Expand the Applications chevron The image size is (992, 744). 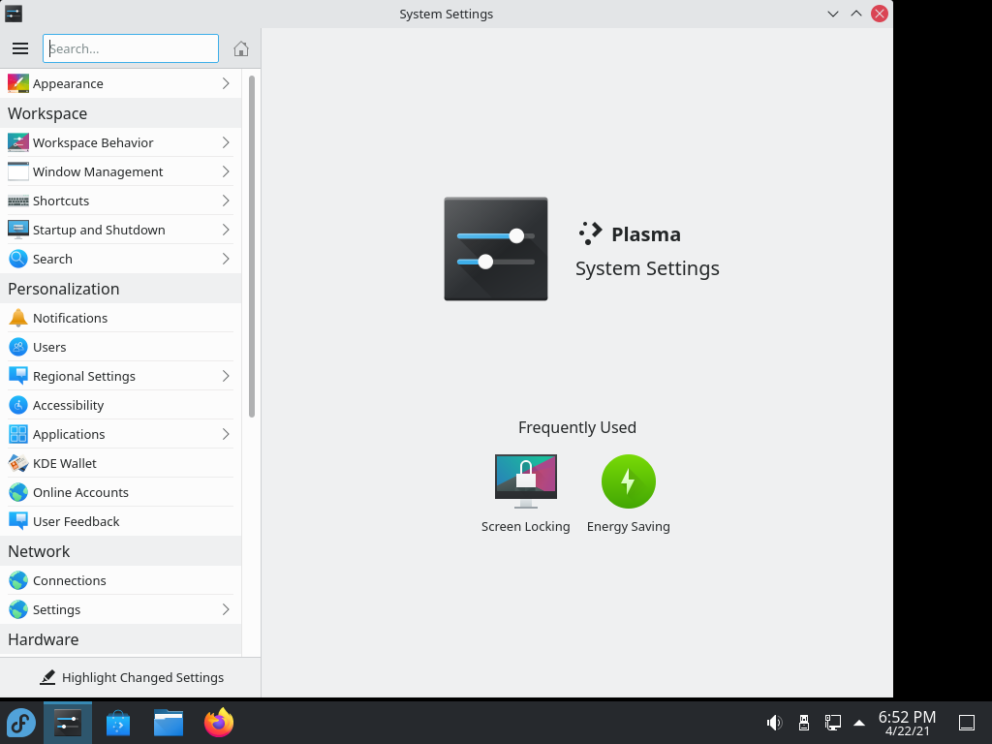(226, 434)
